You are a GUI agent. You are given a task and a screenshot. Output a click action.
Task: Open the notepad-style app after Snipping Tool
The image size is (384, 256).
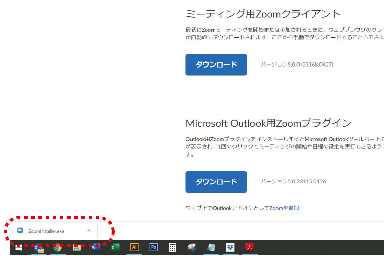pyautogui.click(x=211, y=248)
